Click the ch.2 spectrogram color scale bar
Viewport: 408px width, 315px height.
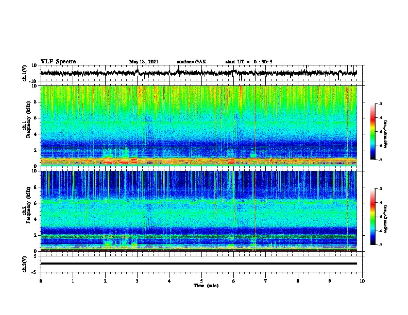(372, 217)
